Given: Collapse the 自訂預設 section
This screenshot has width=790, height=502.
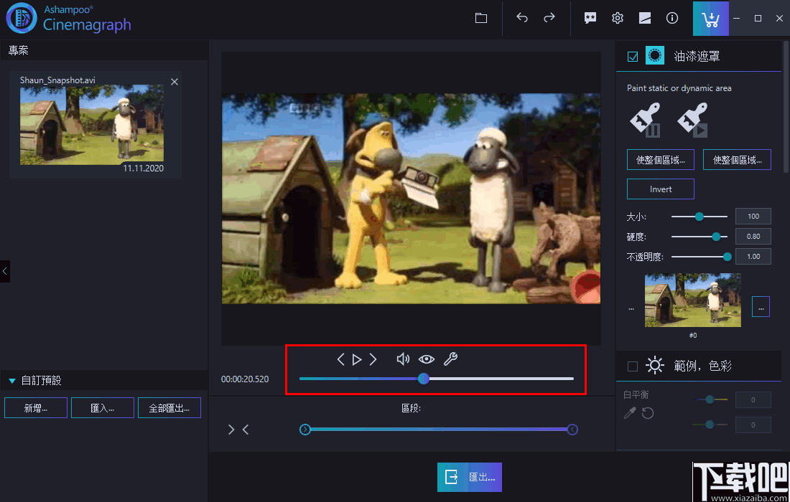Looking at the screenshot, I should [12, 381].
